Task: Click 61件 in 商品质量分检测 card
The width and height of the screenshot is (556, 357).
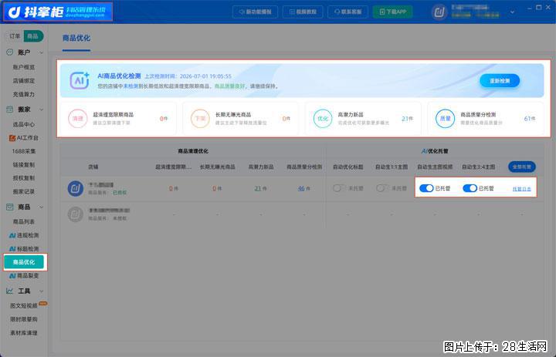Action: pos(530,119)
